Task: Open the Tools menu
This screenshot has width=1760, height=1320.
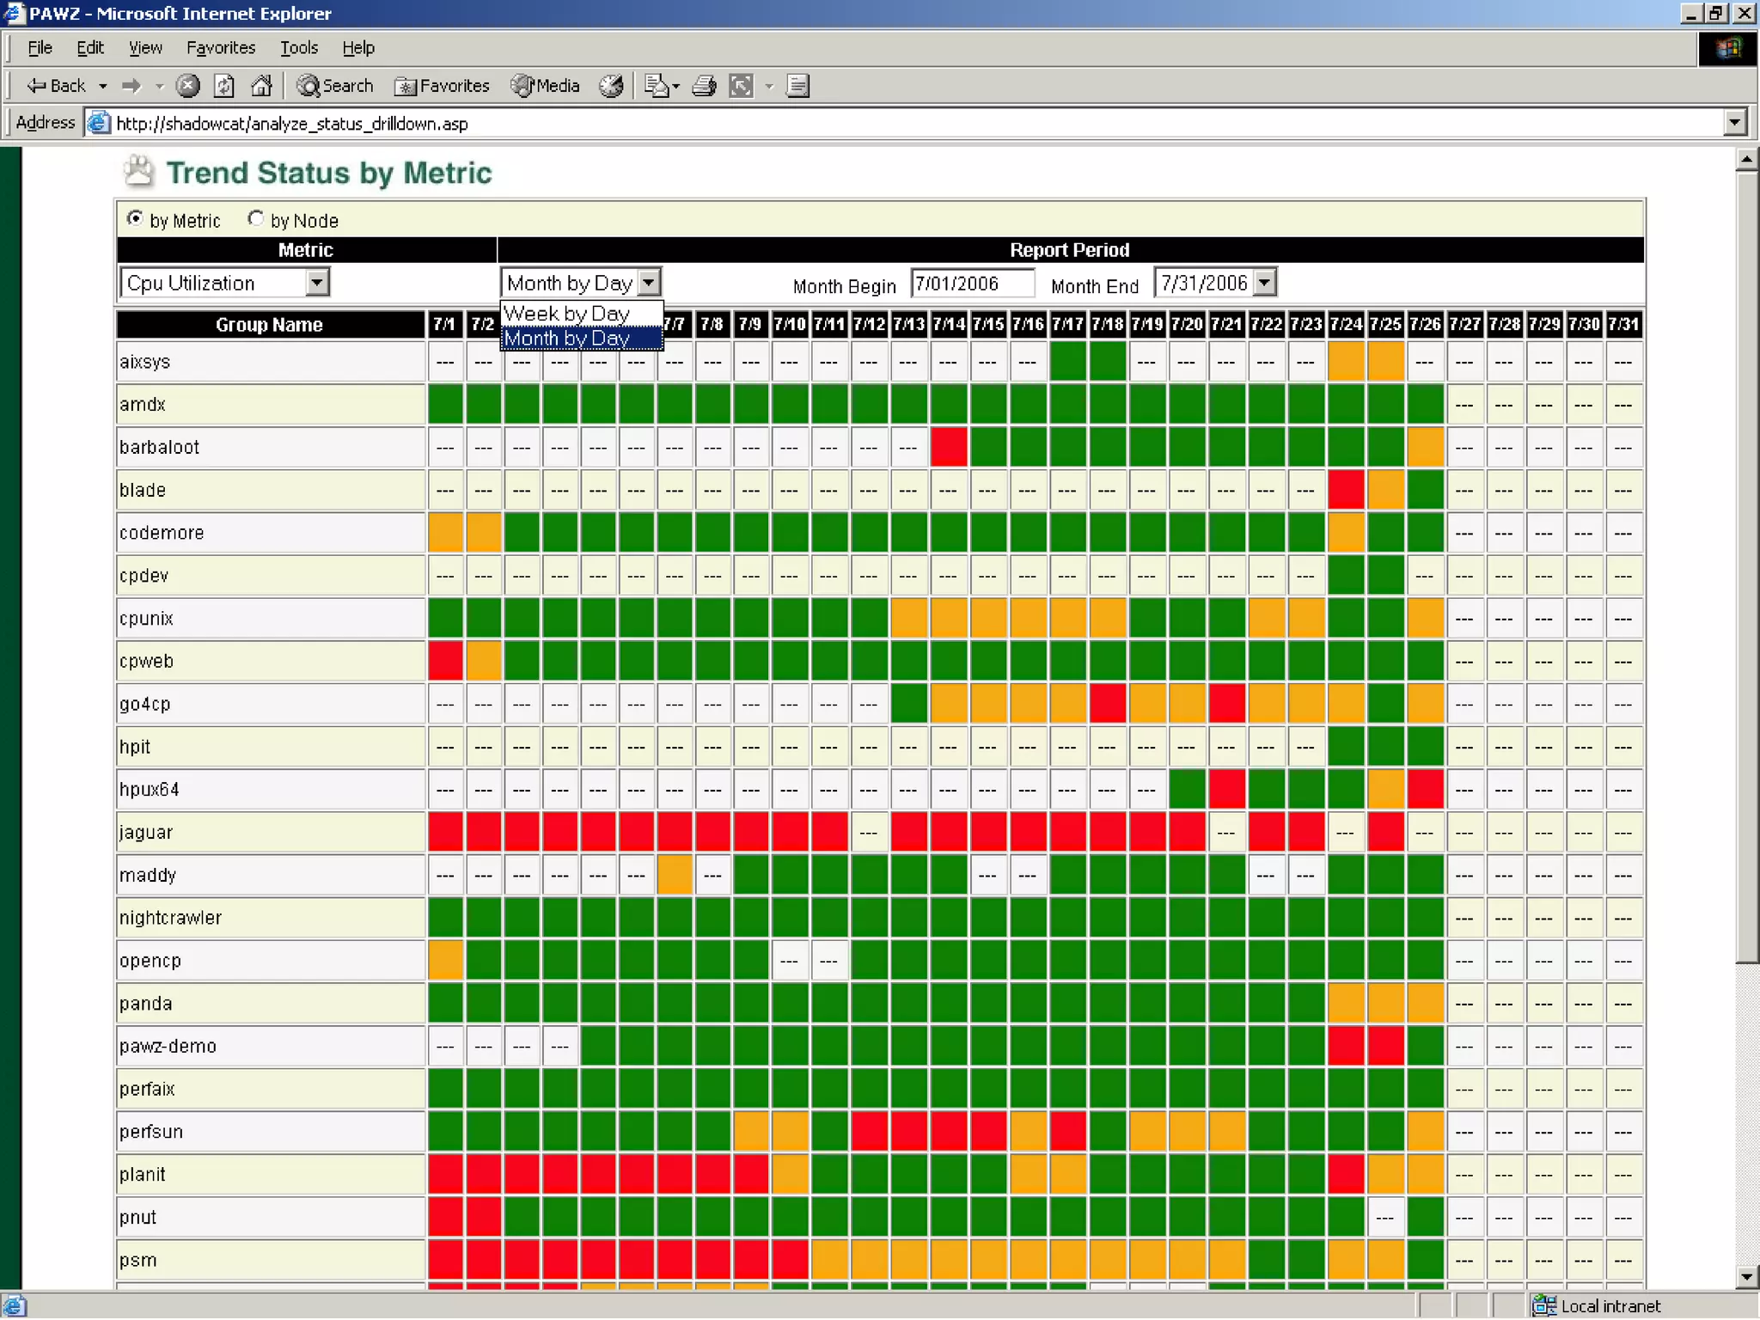Action: tap(298, 48)
